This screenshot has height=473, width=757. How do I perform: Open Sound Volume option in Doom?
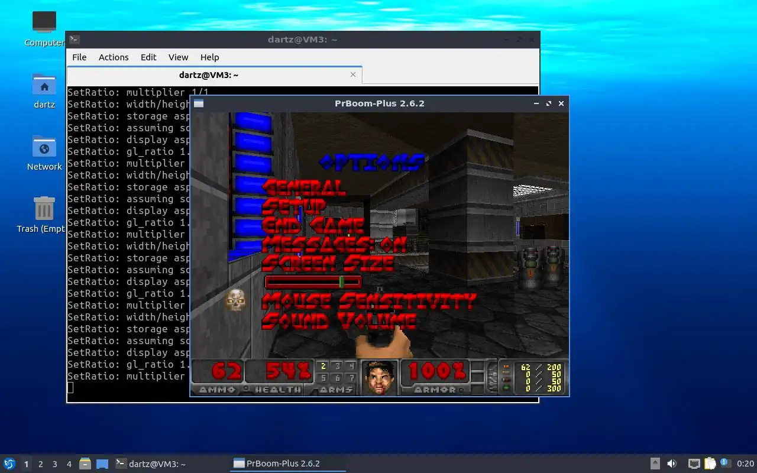click(339, 320)
